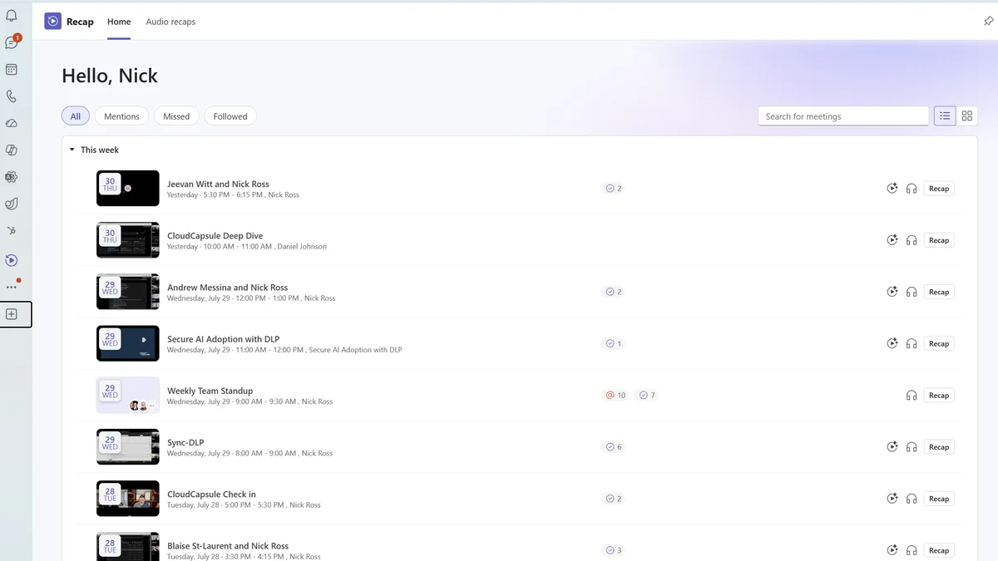Click the 7 tasks badge on Weekly Standup

point(647,396)
